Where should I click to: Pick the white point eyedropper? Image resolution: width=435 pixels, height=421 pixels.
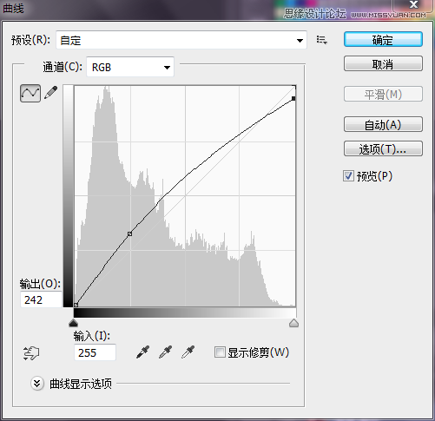(x=188, y=352)
